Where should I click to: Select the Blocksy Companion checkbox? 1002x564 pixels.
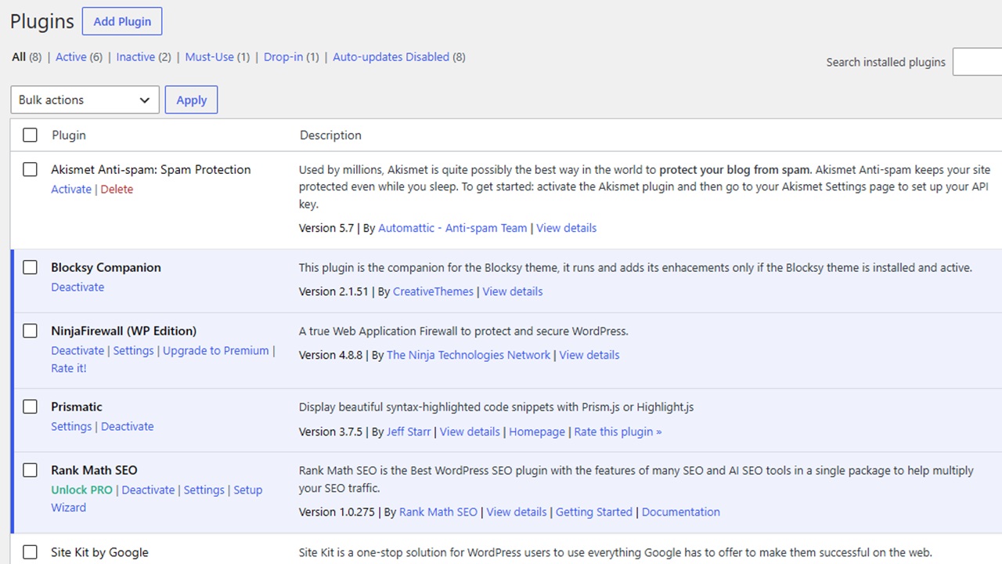pyautogui.click(x=30, y=267)
